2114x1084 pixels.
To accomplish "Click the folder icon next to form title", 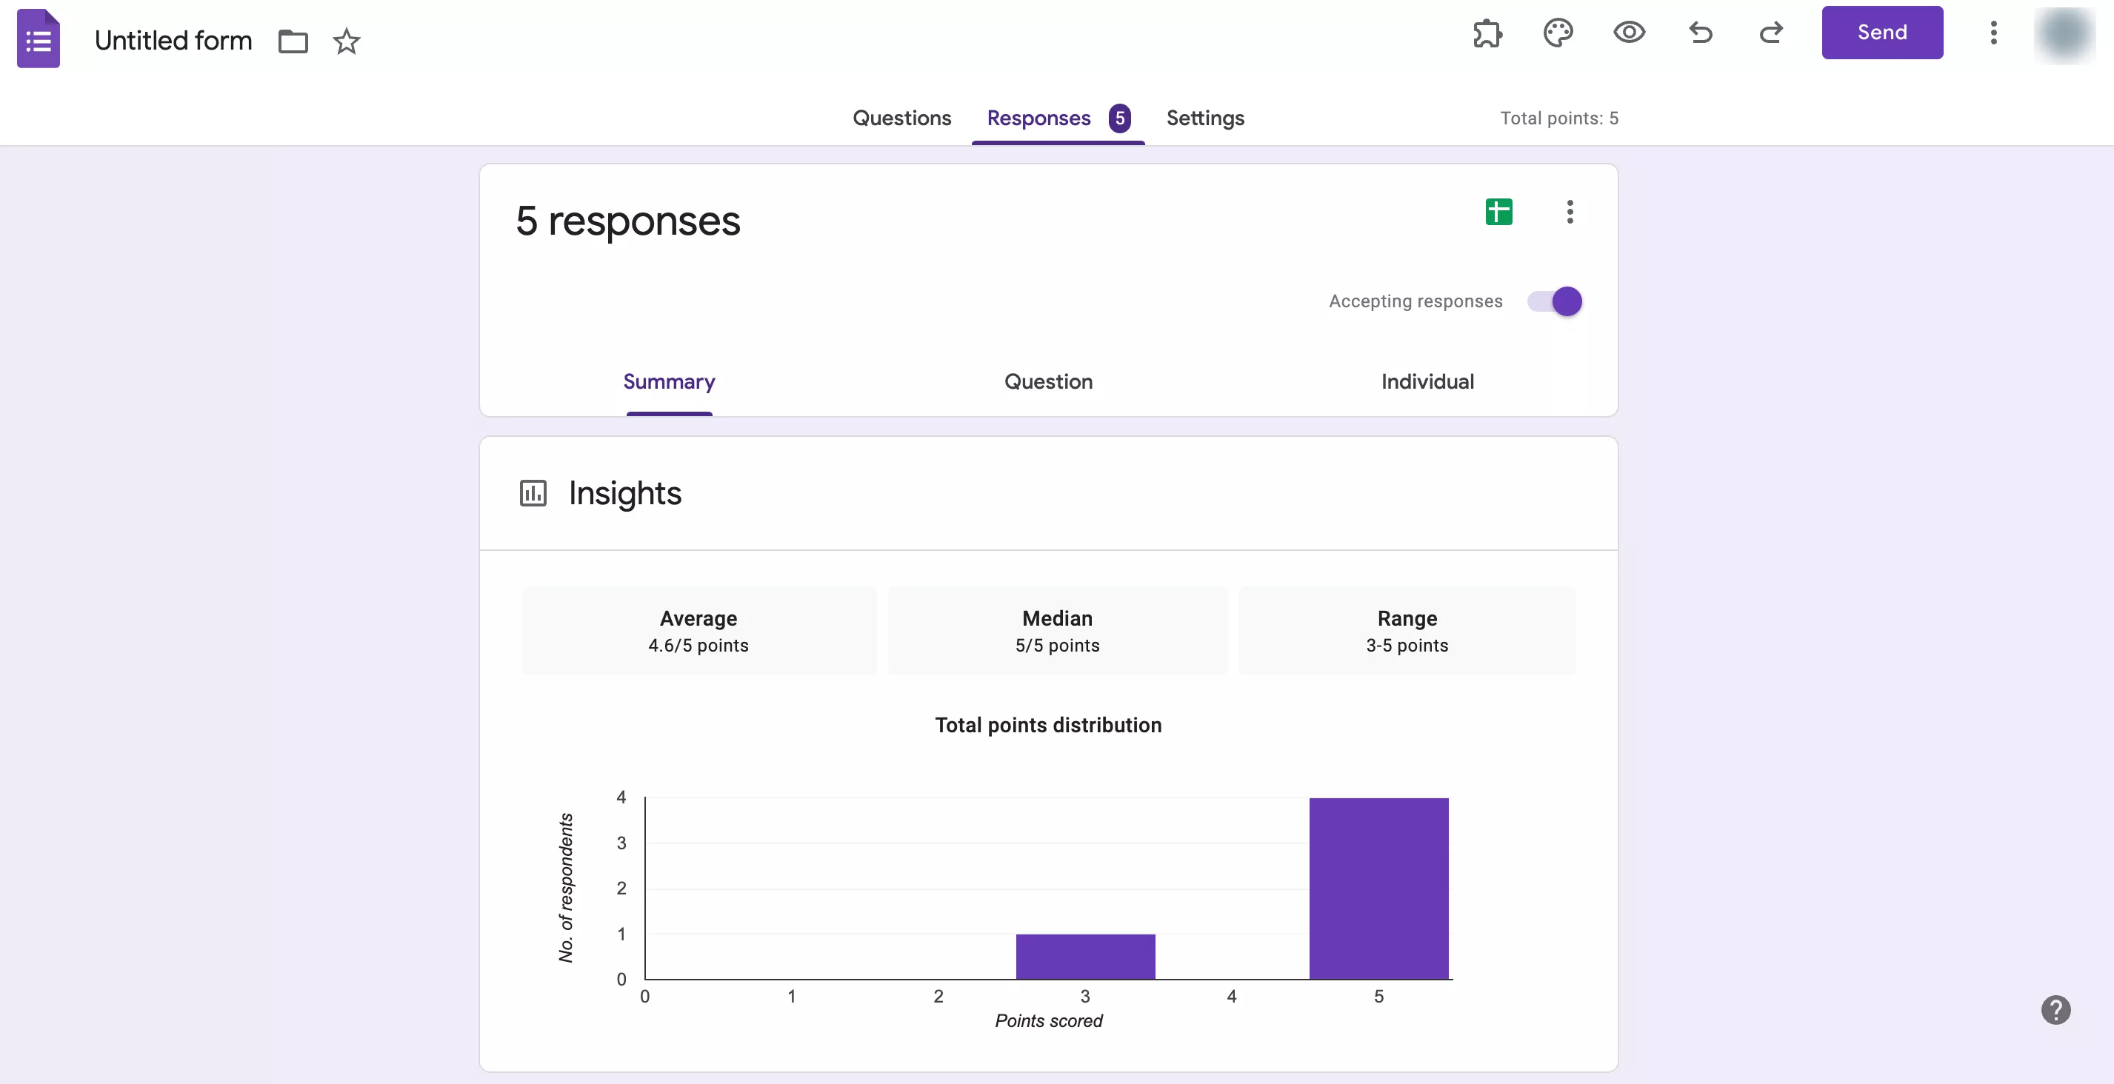I will (x=292, y=40).
